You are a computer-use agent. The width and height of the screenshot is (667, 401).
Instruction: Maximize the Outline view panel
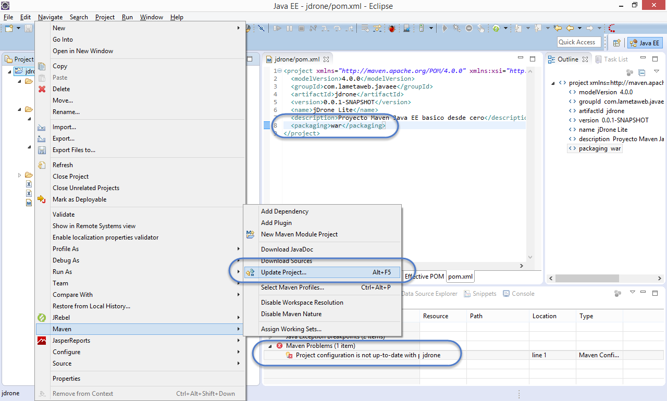coord(655,59)
